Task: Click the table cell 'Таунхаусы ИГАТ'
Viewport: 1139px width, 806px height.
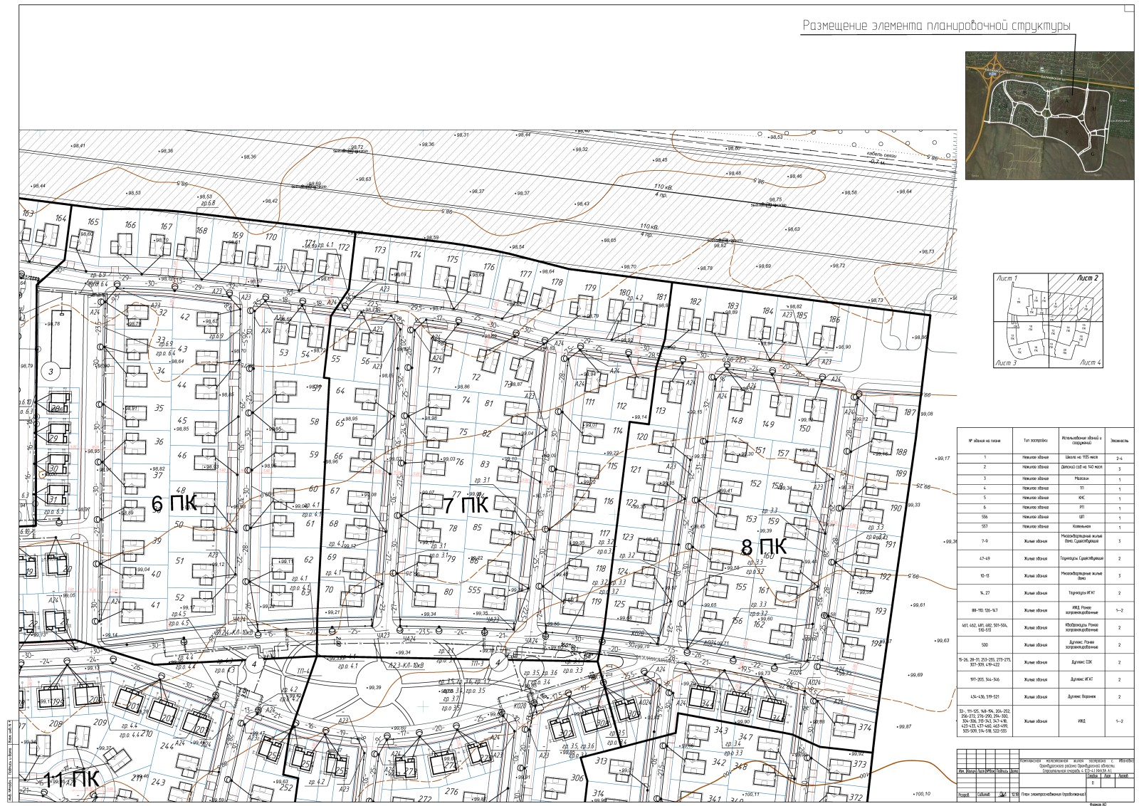Action: pos(1082,592)
